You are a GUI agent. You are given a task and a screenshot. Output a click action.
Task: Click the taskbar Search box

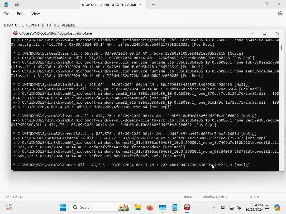coord(101,207)
